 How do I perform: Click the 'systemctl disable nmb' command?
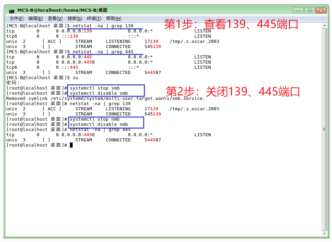click(x=99, y=124)
